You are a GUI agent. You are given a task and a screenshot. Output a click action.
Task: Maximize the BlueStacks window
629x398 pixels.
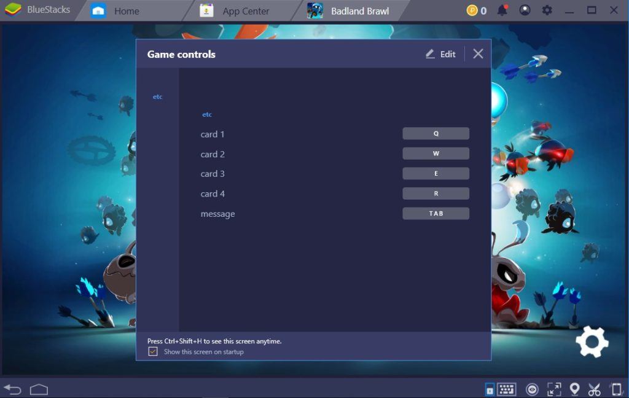[592, 10]
